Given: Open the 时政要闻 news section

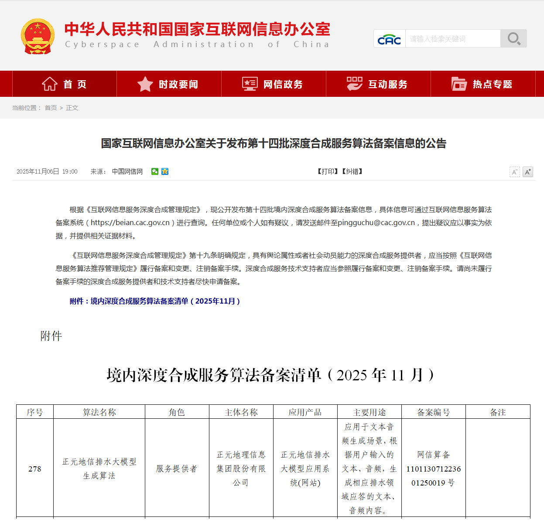Looking at the screenshot, I should pos(169,84).
